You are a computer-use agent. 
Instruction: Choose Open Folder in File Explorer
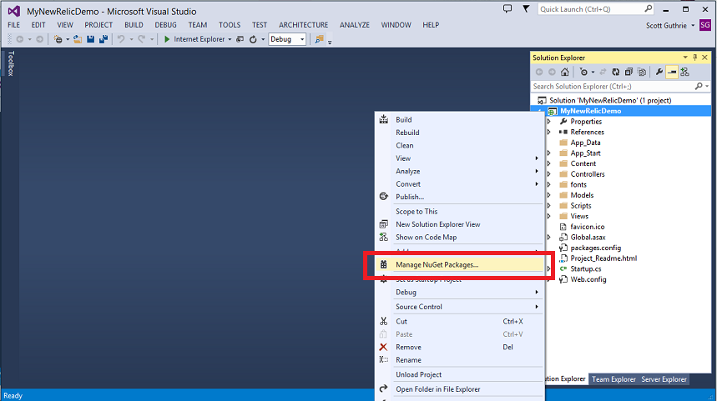tap(460, 389)
